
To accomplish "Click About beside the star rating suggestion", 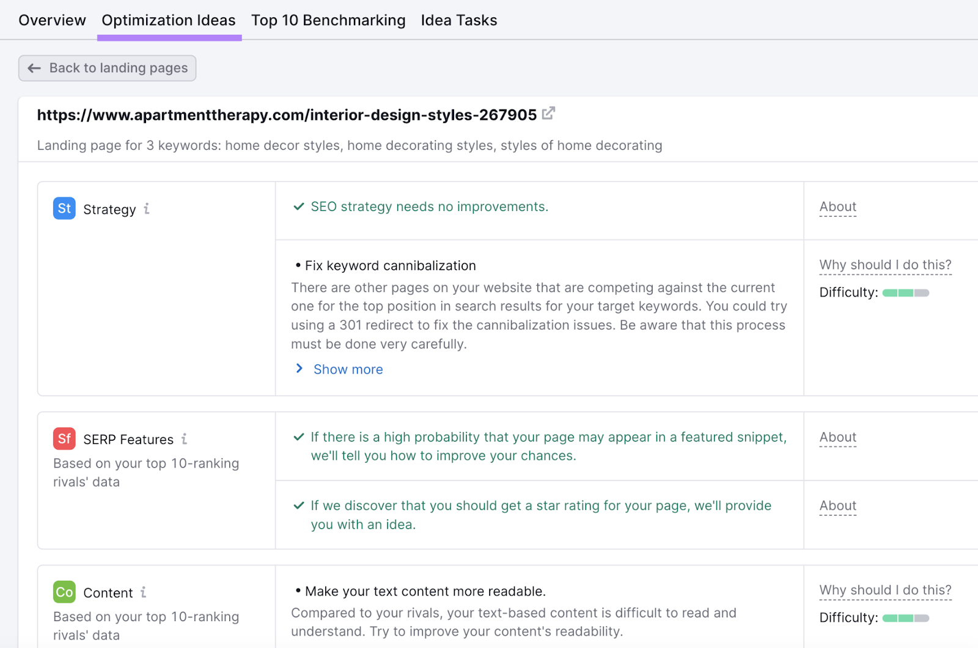I will point(837,506).
